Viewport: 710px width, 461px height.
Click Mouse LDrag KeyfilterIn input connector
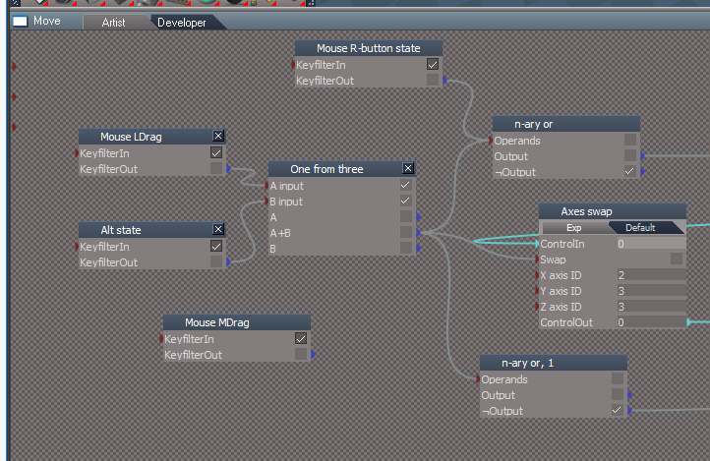[77, 153]
